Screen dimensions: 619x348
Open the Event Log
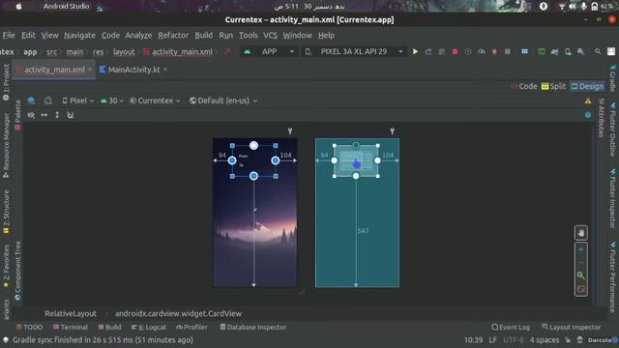tap(511, 327)
